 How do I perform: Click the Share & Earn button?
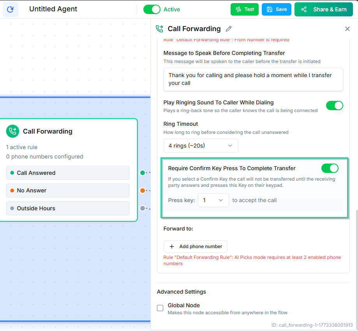(x=324, y=9)
